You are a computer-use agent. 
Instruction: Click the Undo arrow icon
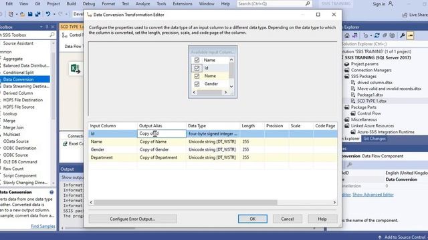click(47, 14)
